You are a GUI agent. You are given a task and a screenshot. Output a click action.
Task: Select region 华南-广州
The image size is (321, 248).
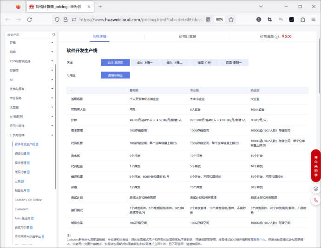204,63
